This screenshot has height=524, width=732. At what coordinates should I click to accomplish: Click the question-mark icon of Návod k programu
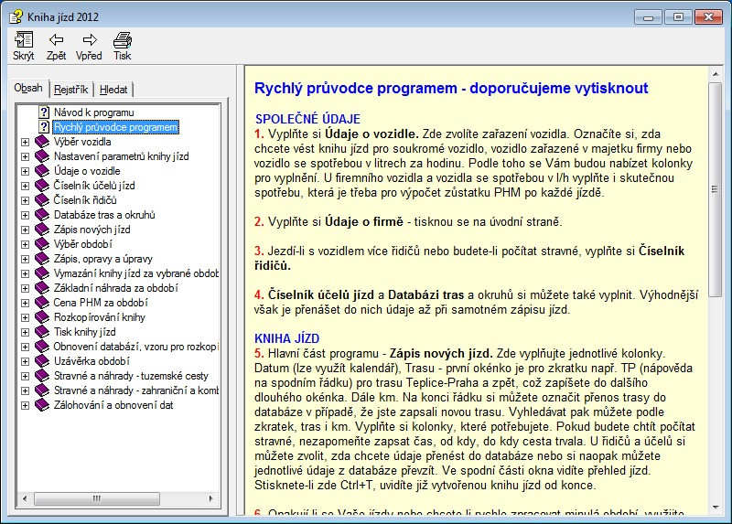43,112
